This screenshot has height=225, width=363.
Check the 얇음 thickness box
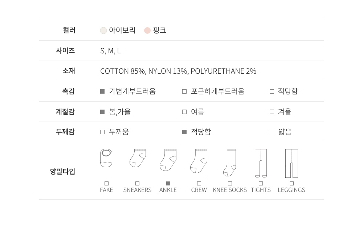(272, 132)
